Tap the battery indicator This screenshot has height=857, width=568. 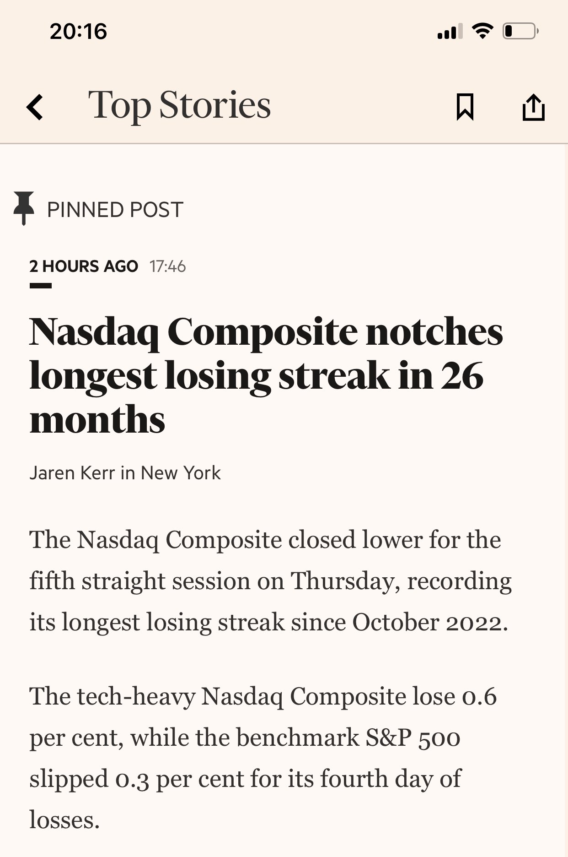(x=520, y=31)
